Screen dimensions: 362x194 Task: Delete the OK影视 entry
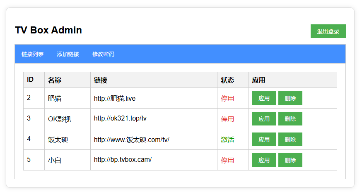[x=290, y=119]
